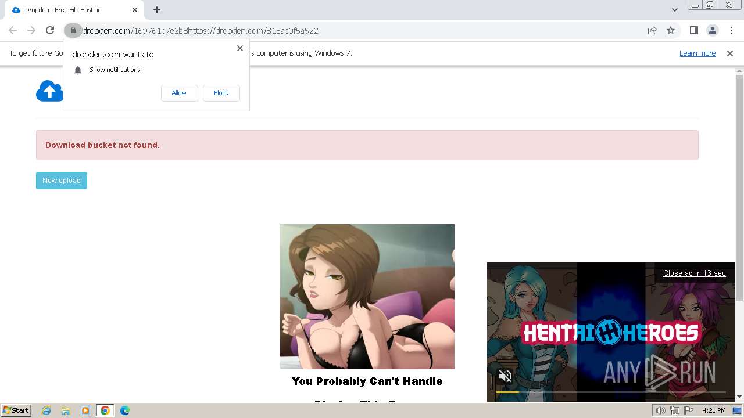744x418 pixels.
Task: Click the video ad progress bar
Action: [610, 392]
